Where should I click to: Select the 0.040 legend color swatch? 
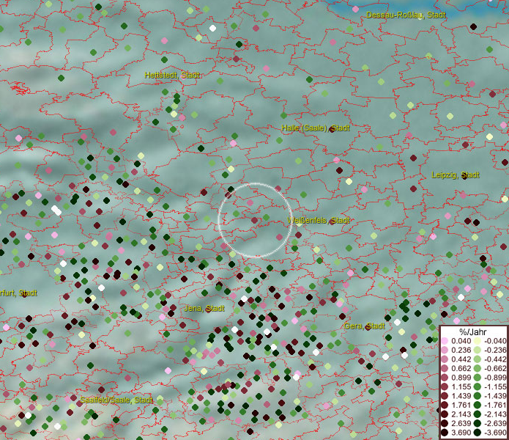coord(445,341)
